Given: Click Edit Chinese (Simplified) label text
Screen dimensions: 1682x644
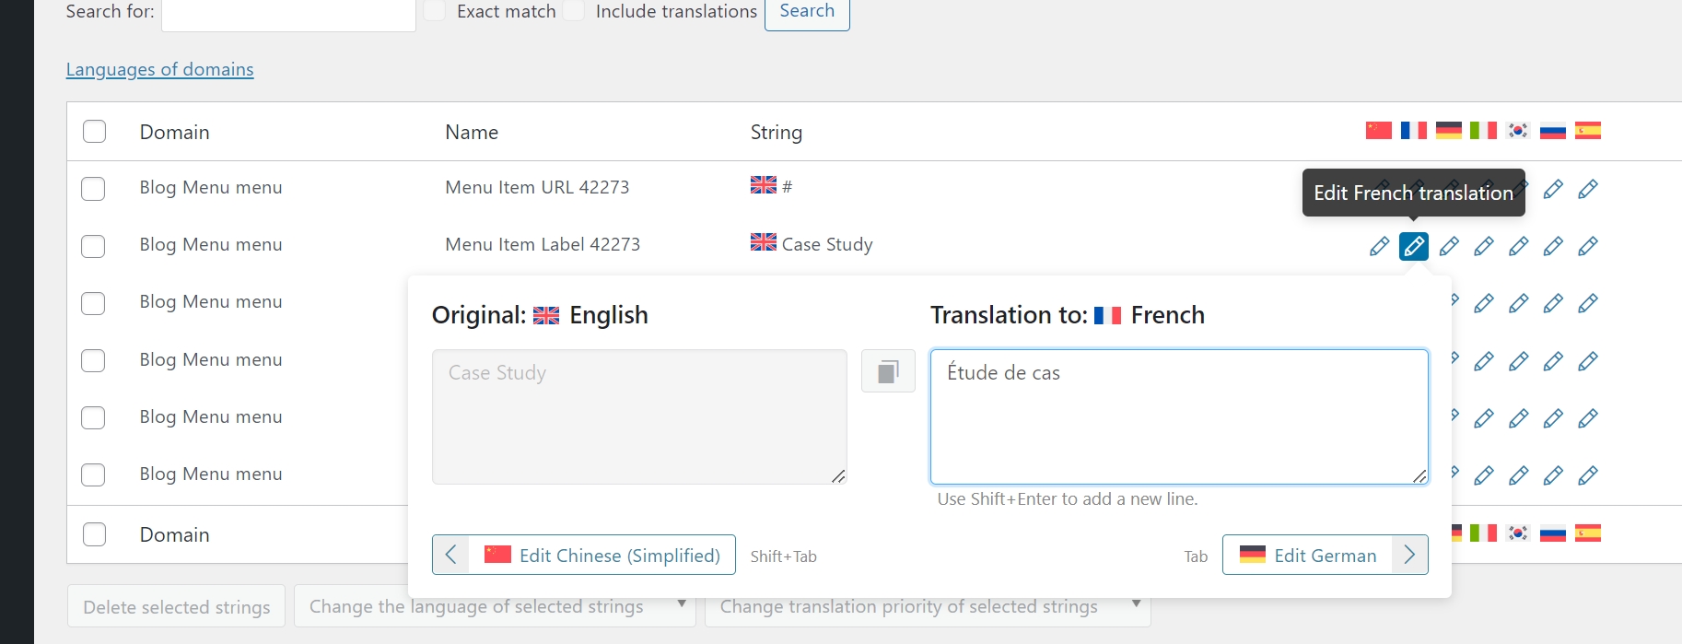Looking at the screenshot, I should (x=620, y=556).
